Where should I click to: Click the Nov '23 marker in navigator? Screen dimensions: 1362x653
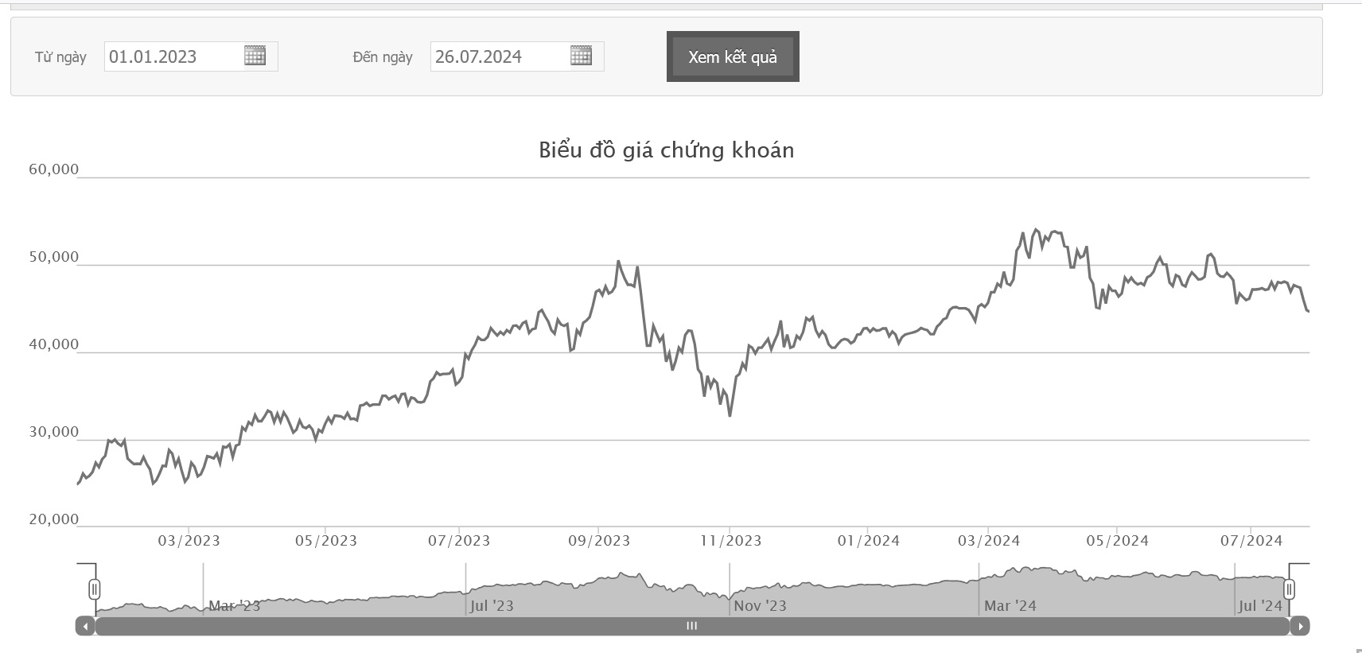(x=760, y=606)
